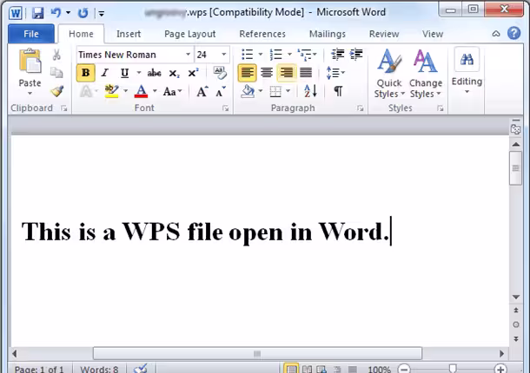This screenshot has height=373, width=530.
Task: Click the Words: 8 status indicator
Action: coord(99,369)
